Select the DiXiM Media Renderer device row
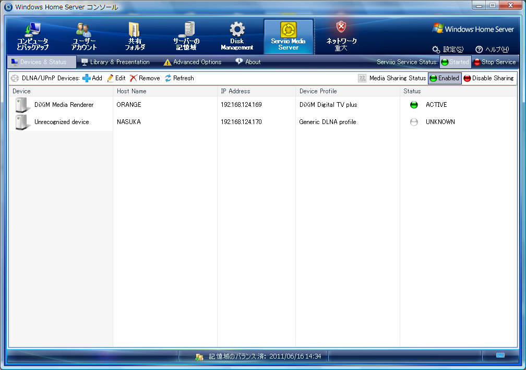This screenshot has height=370, width=526. 64,105
